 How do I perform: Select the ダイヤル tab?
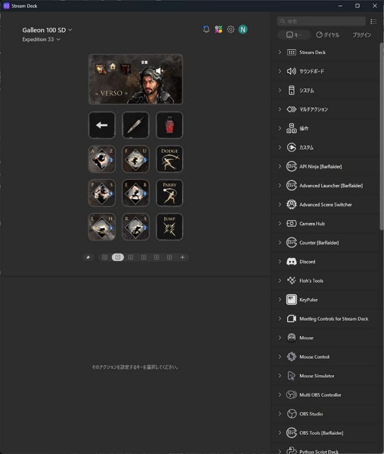click(x=328, y=35)
